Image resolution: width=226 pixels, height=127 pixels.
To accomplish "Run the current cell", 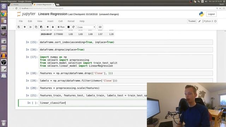I will (x=61, y=27).
